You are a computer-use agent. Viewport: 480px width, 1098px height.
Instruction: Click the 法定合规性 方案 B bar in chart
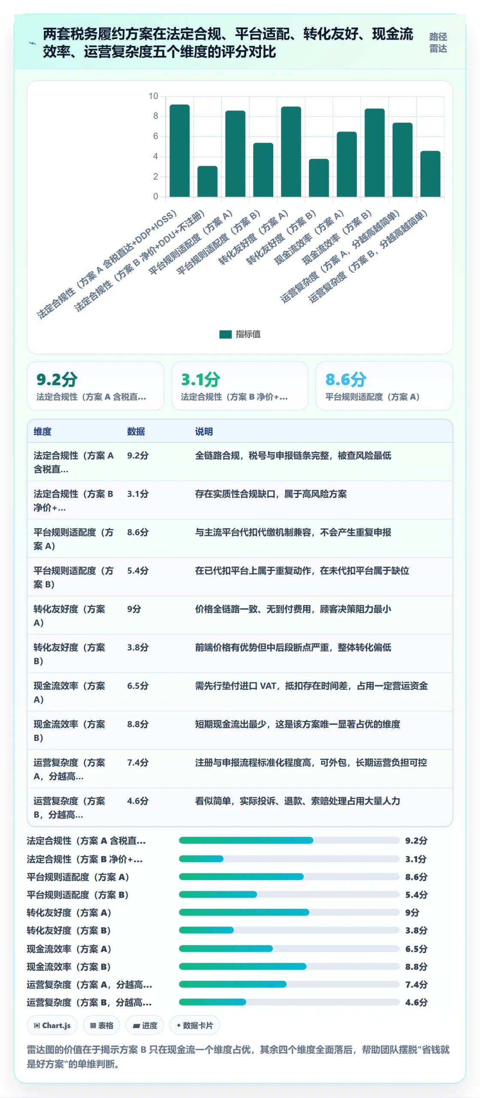(x=208, y=181)
